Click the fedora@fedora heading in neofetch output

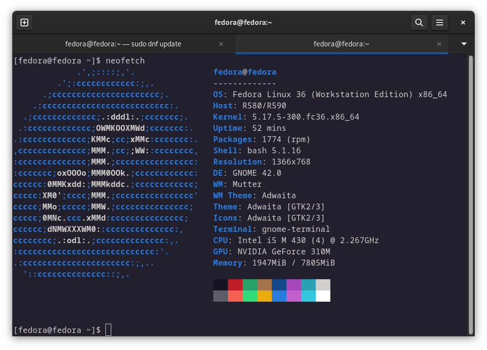tap(245, 72)
